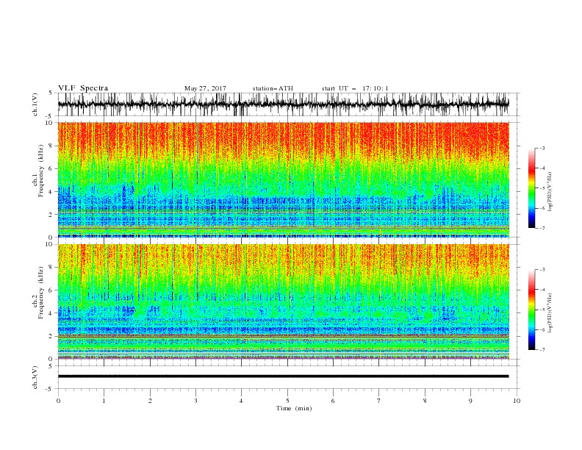Click the "5" tick on ch.3(V) axis
This screenshot has width=582, height=450.
point(50,366)
